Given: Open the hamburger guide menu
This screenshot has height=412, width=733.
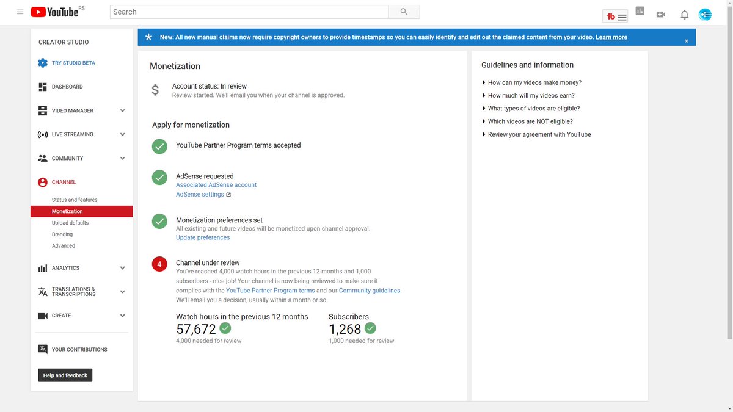Looking at the screenshot, I should [20, 12].
